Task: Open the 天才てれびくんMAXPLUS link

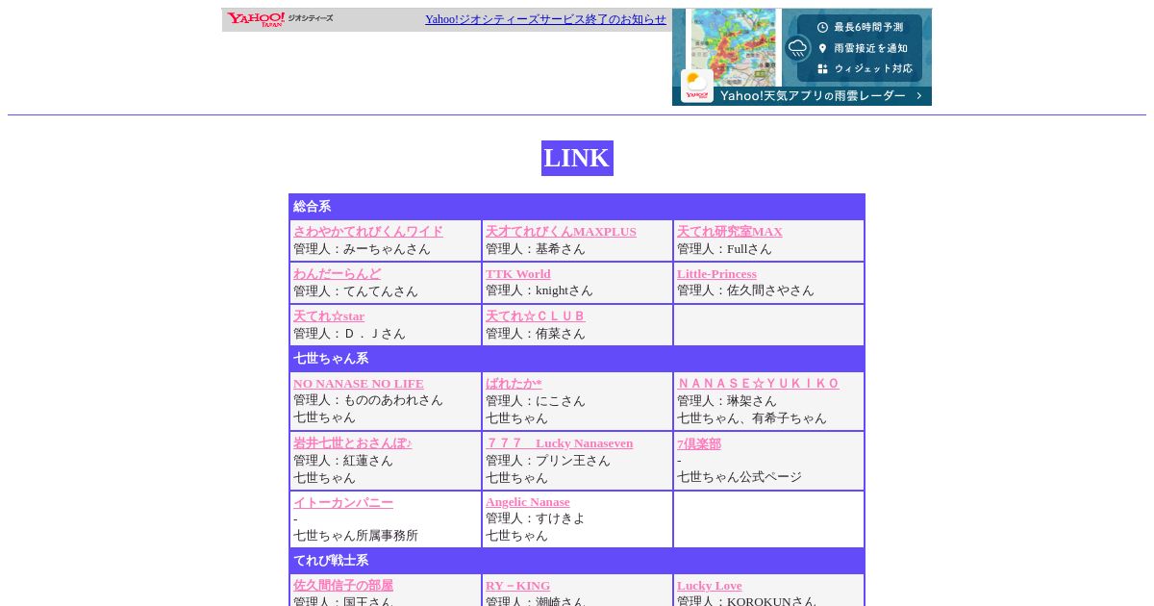Action: click(x=561, y=232)
